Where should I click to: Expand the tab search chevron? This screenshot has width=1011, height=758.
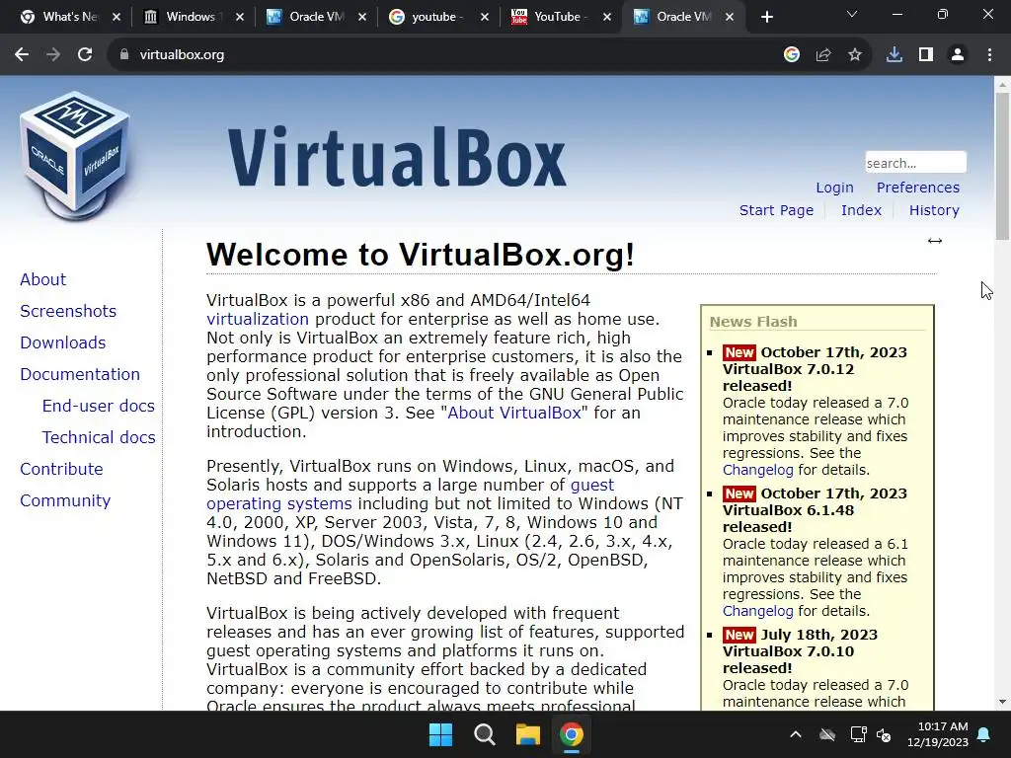click(x=852, y=14)
